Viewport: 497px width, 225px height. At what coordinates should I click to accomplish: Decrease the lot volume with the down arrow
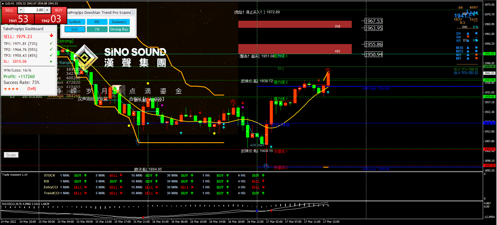click(21, 10)
